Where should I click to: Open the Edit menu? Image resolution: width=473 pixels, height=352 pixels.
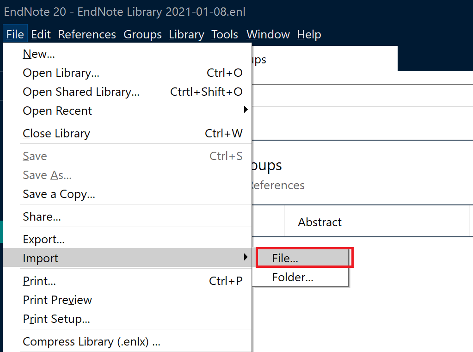(41, 34)
